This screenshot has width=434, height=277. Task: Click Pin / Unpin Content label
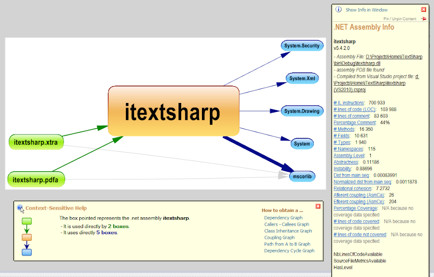click(x=400, y=19)
